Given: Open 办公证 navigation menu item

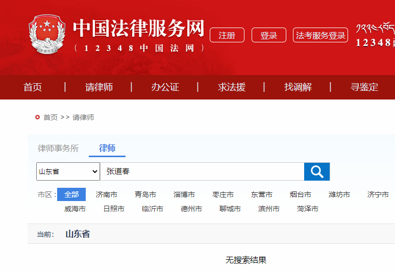Looking at the screenshot, I should click(x=165, y=87).
